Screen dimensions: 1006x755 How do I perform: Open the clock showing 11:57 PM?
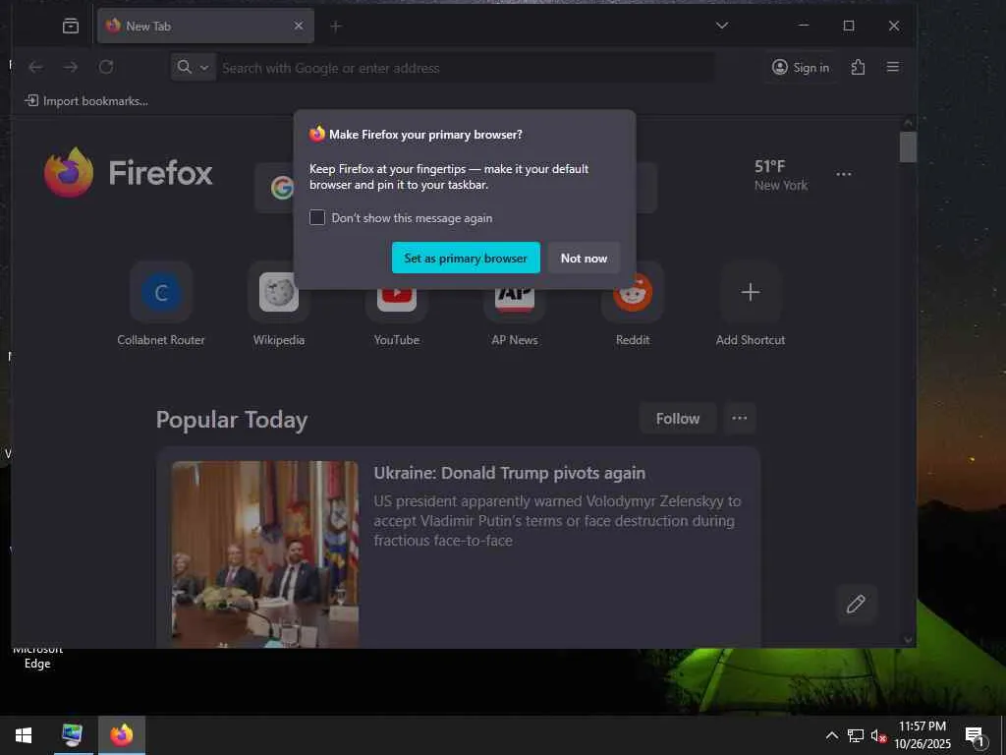[x=922, y=735]
